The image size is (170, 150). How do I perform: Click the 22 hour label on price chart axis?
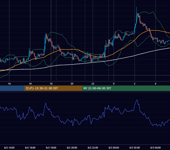pyautogui.click(x=93, y=84)
